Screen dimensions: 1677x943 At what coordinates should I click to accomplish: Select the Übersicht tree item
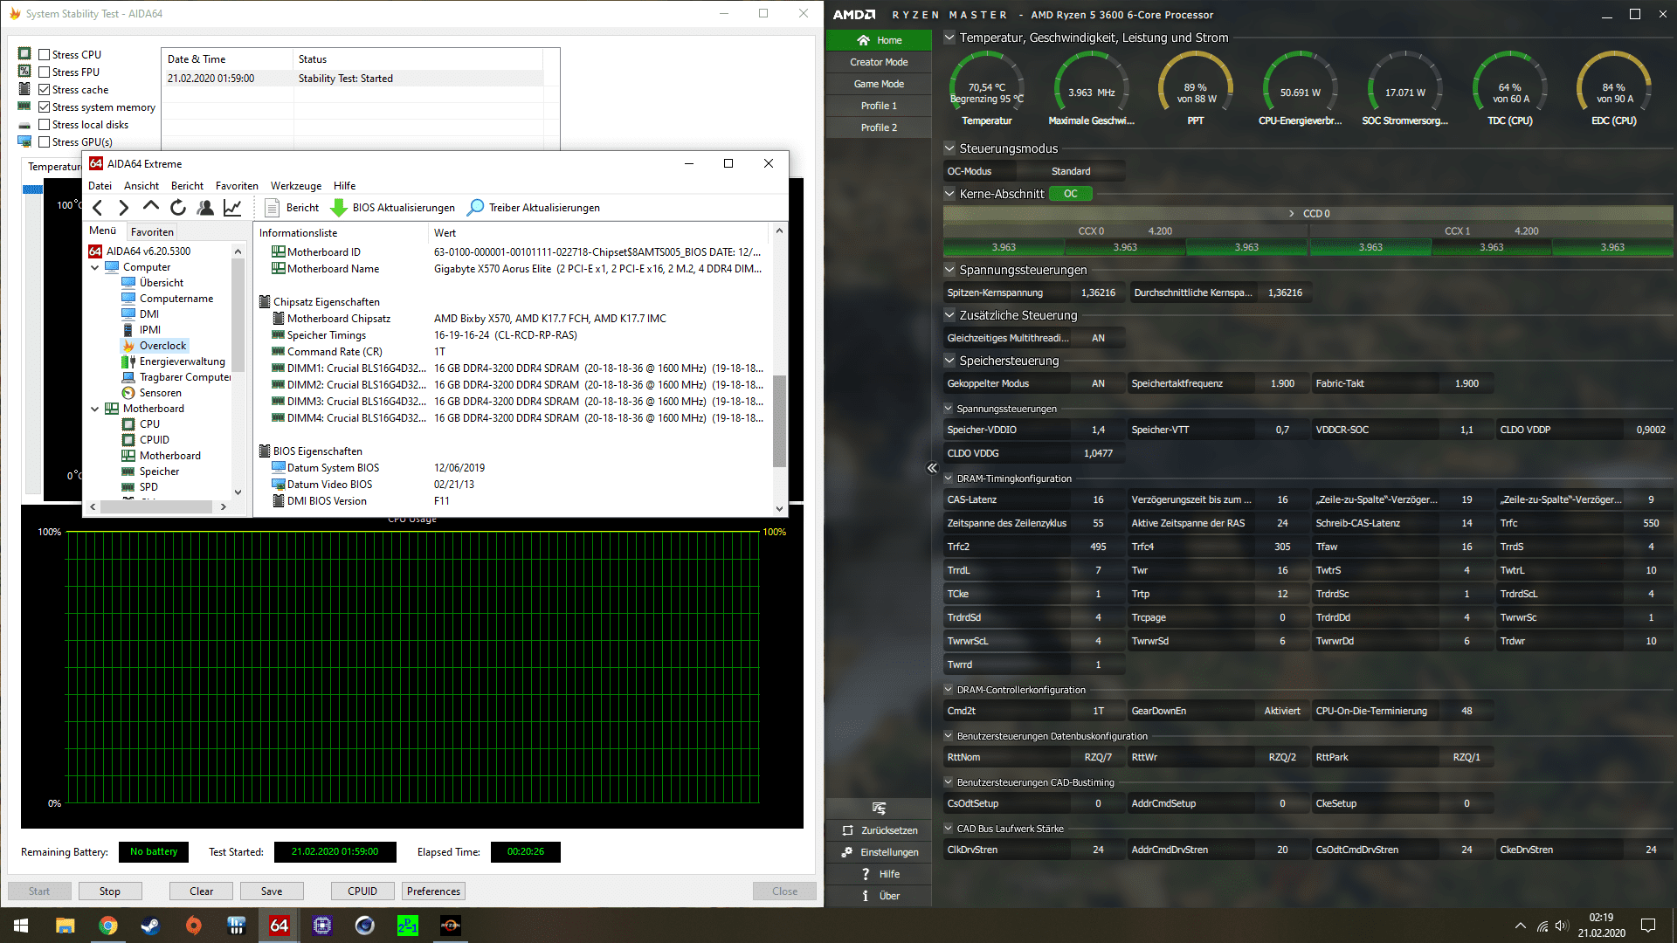[x=162, y=283]
